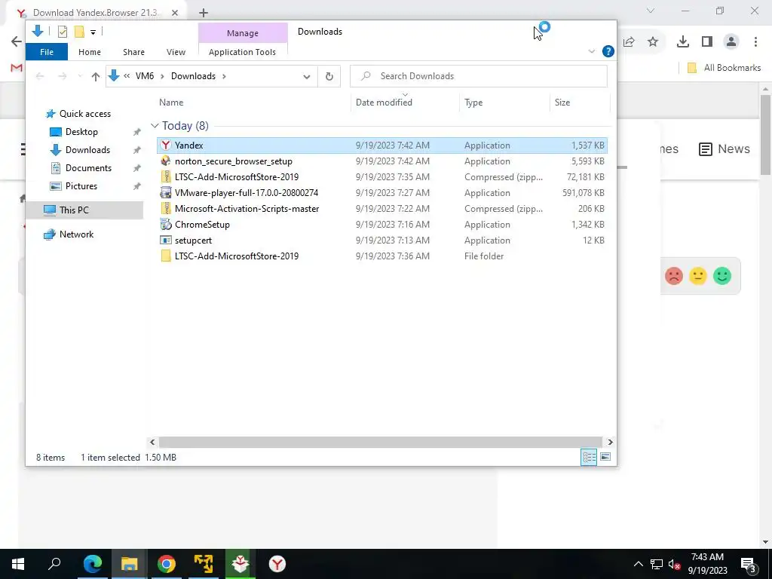
Task: Open the Share ribbon tab
Action: [x=134, y=52]
